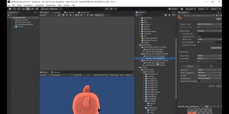Toggle pivot mode Center button
Screen dimensions: 229x114
pyautogui.click(x=45, y=9)
